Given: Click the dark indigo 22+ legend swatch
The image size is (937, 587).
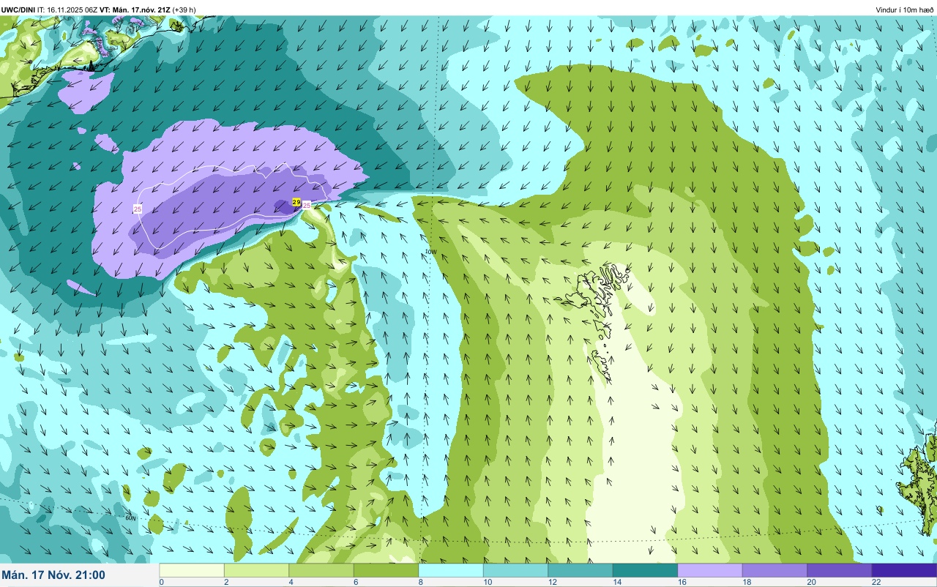Looking at the screenshot, I should (x=904, y=570).
